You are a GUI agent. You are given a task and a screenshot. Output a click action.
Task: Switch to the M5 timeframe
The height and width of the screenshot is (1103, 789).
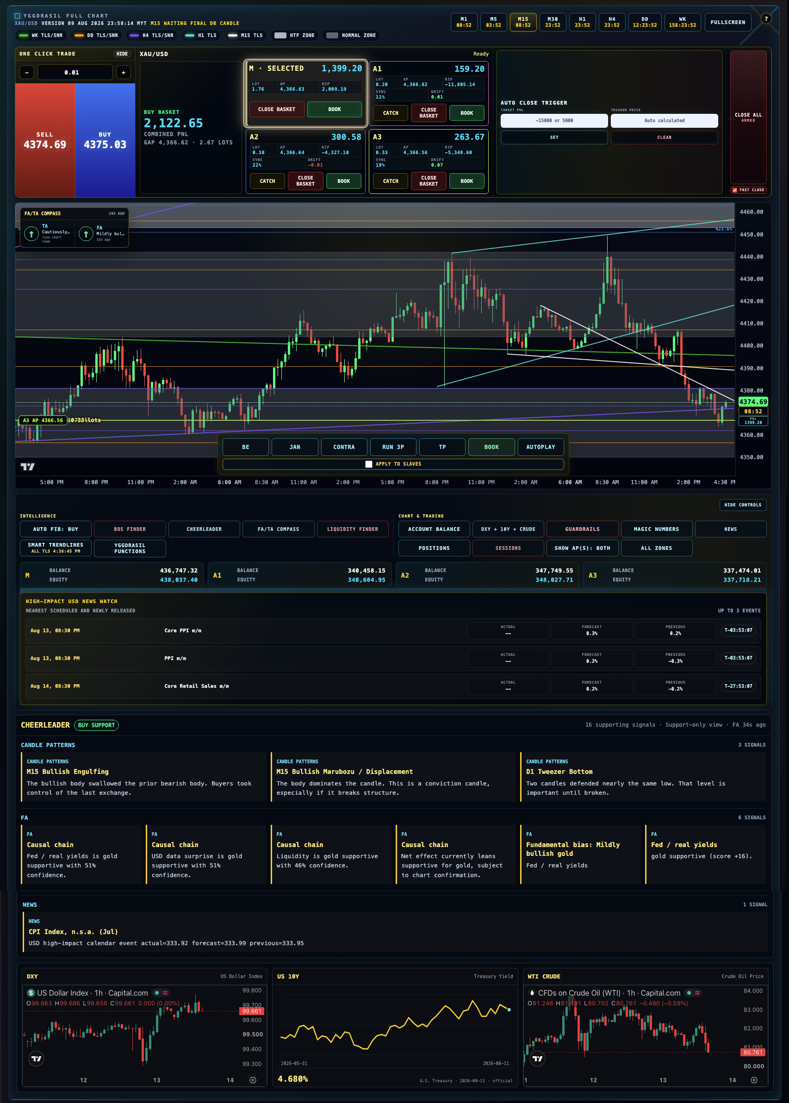click(494, 22)
